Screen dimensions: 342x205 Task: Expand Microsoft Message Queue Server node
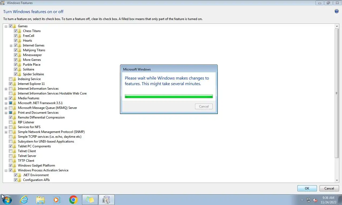pyautogui.click(x=6, y=108)
